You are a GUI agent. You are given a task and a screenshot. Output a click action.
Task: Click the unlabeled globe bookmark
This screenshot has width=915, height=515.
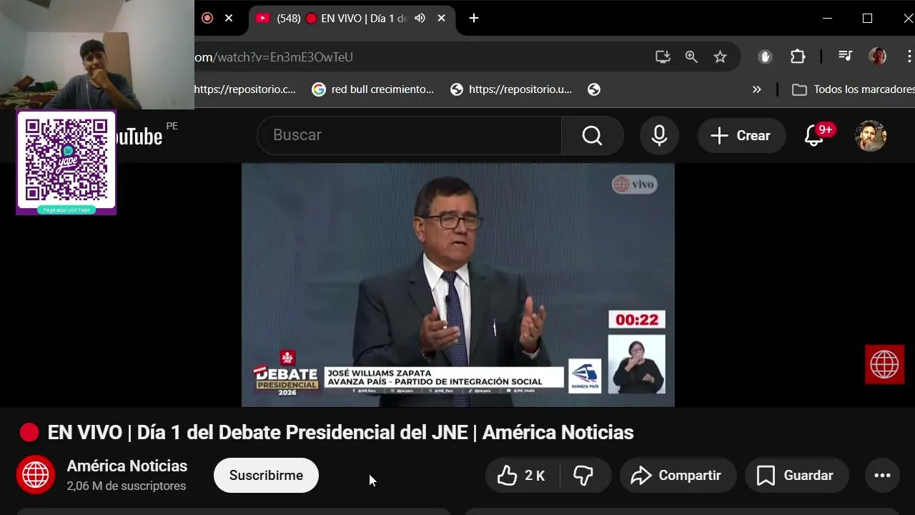tap(594, 89)
